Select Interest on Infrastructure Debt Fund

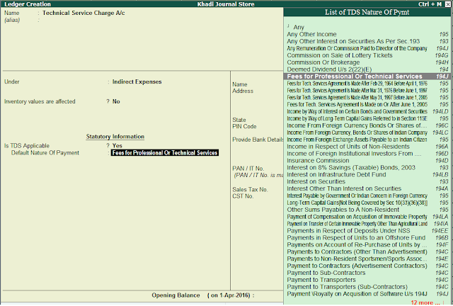click(x=367, y=175)
